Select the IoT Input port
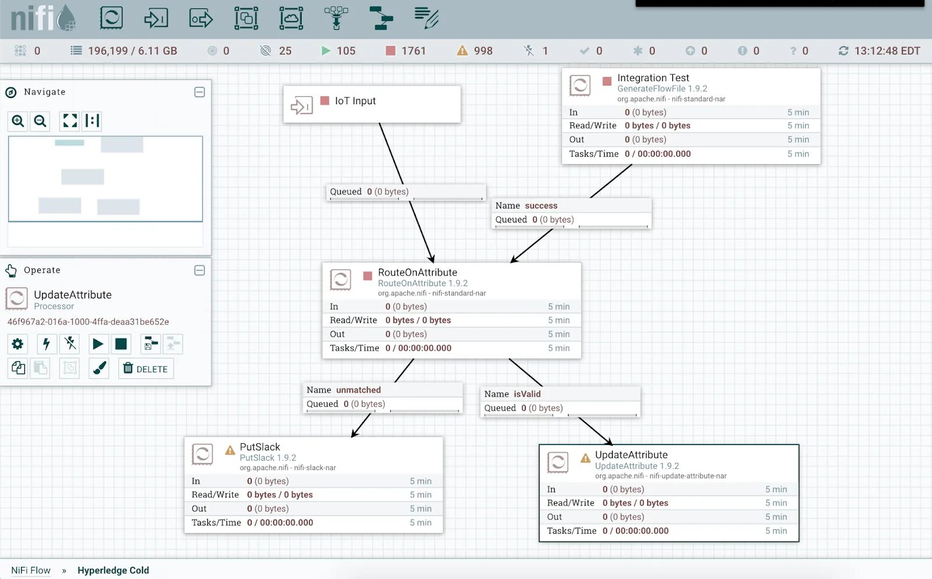 [x=372, y=104]
